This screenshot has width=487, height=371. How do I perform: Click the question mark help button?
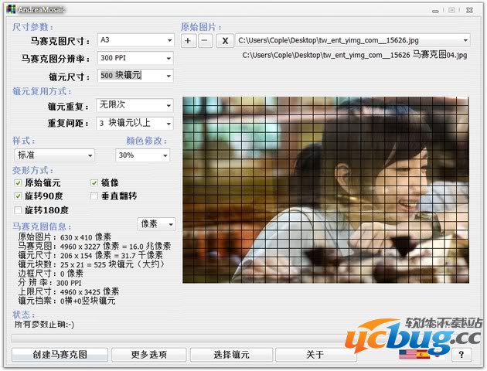(x=461, y=355)
